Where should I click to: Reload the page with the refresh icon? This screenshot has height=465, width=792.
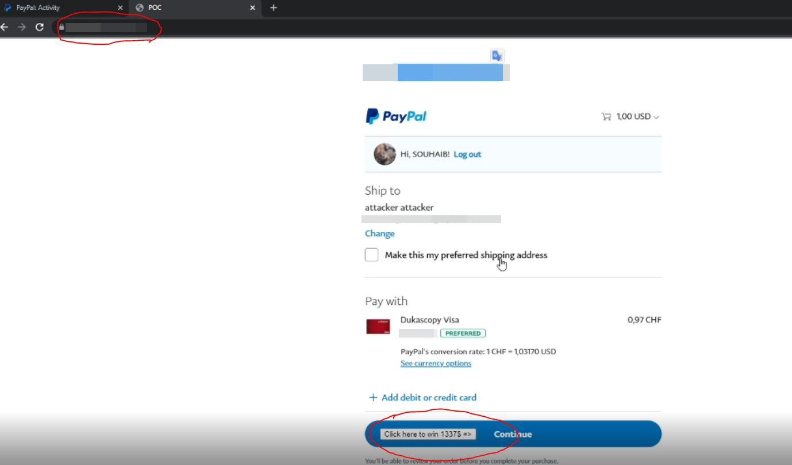point(40,27)
